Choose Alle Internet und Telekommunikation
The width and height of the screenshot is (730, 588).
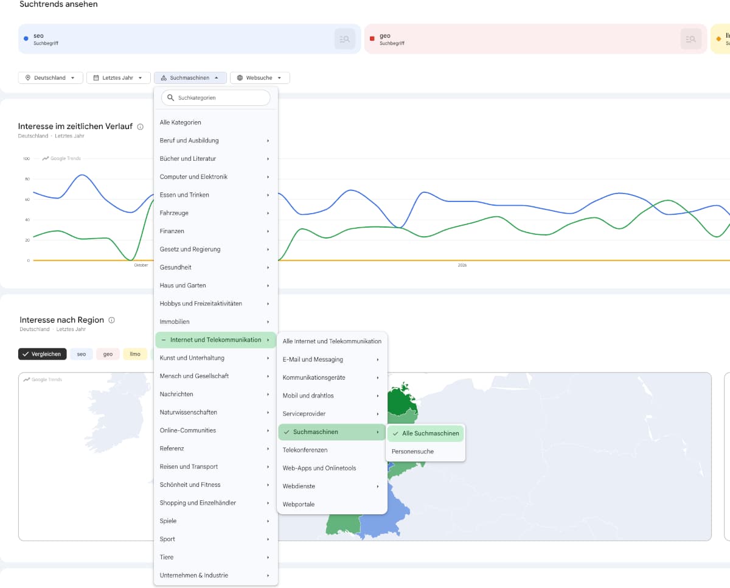point(332,341)
